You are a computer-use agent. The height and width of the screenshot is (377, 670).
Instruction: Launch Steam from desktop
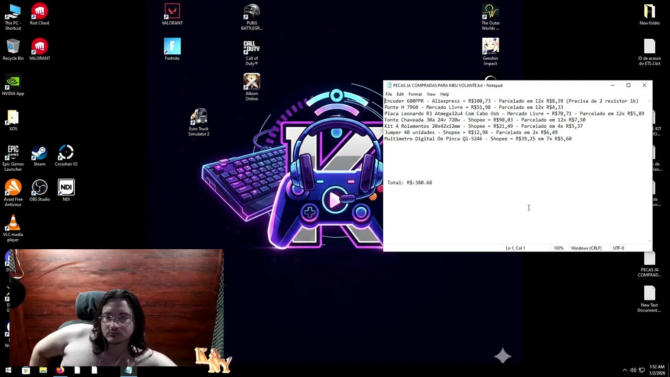pyautogui.click(x=39, y=156)
